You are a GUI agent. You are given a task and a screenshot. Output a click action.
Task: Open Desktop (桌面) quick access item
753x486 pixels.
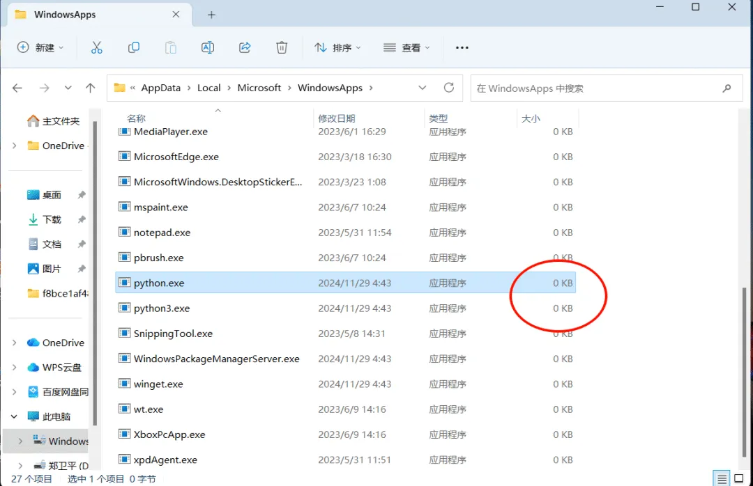pyautogui.click(x=44, y=195)
